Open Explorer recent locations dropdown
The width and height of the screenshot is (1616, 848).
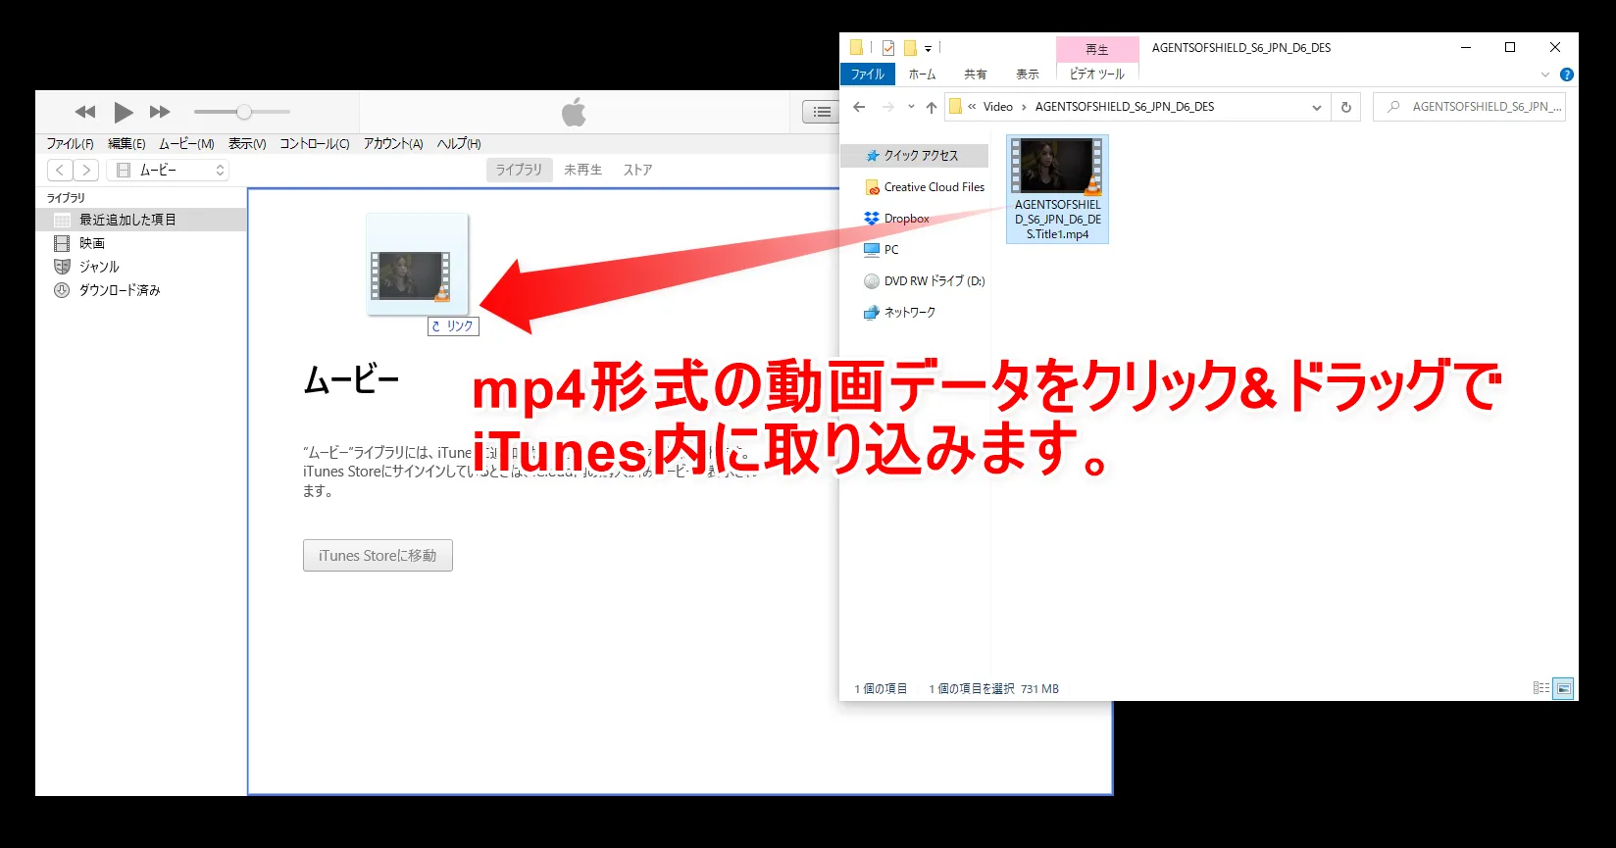(911, 107)
